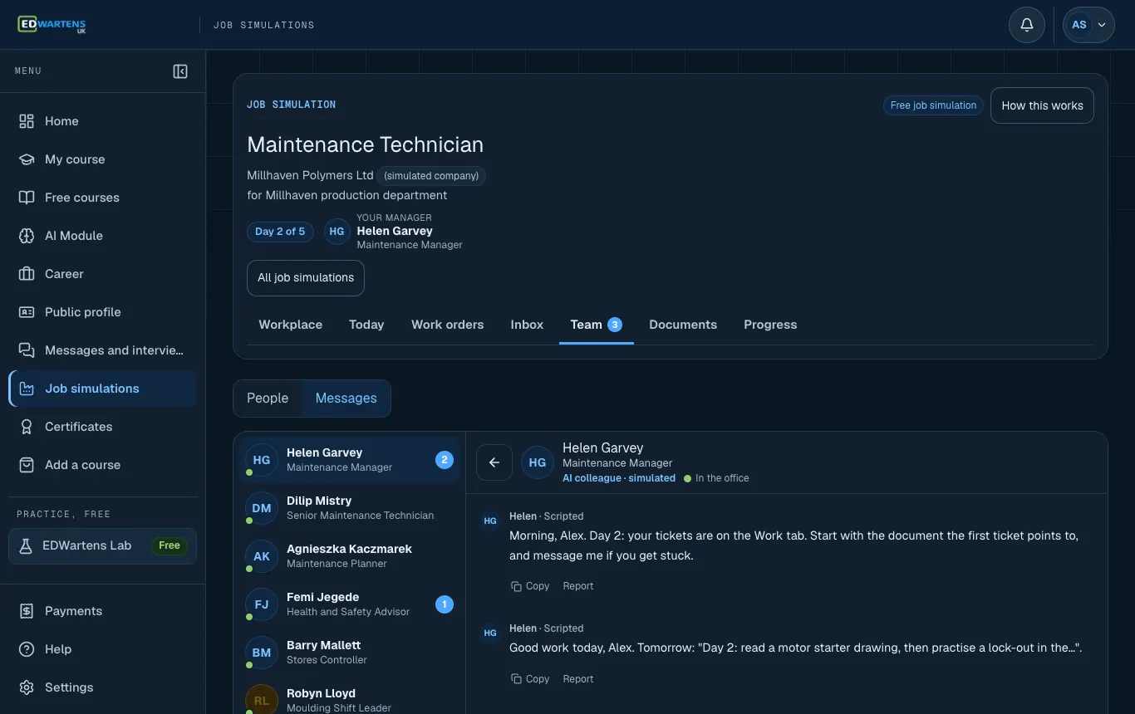Open Agnieszka Kaczmarek conversation
The height and width of the screenshot is (714, 1135).
tap(349, 556)
